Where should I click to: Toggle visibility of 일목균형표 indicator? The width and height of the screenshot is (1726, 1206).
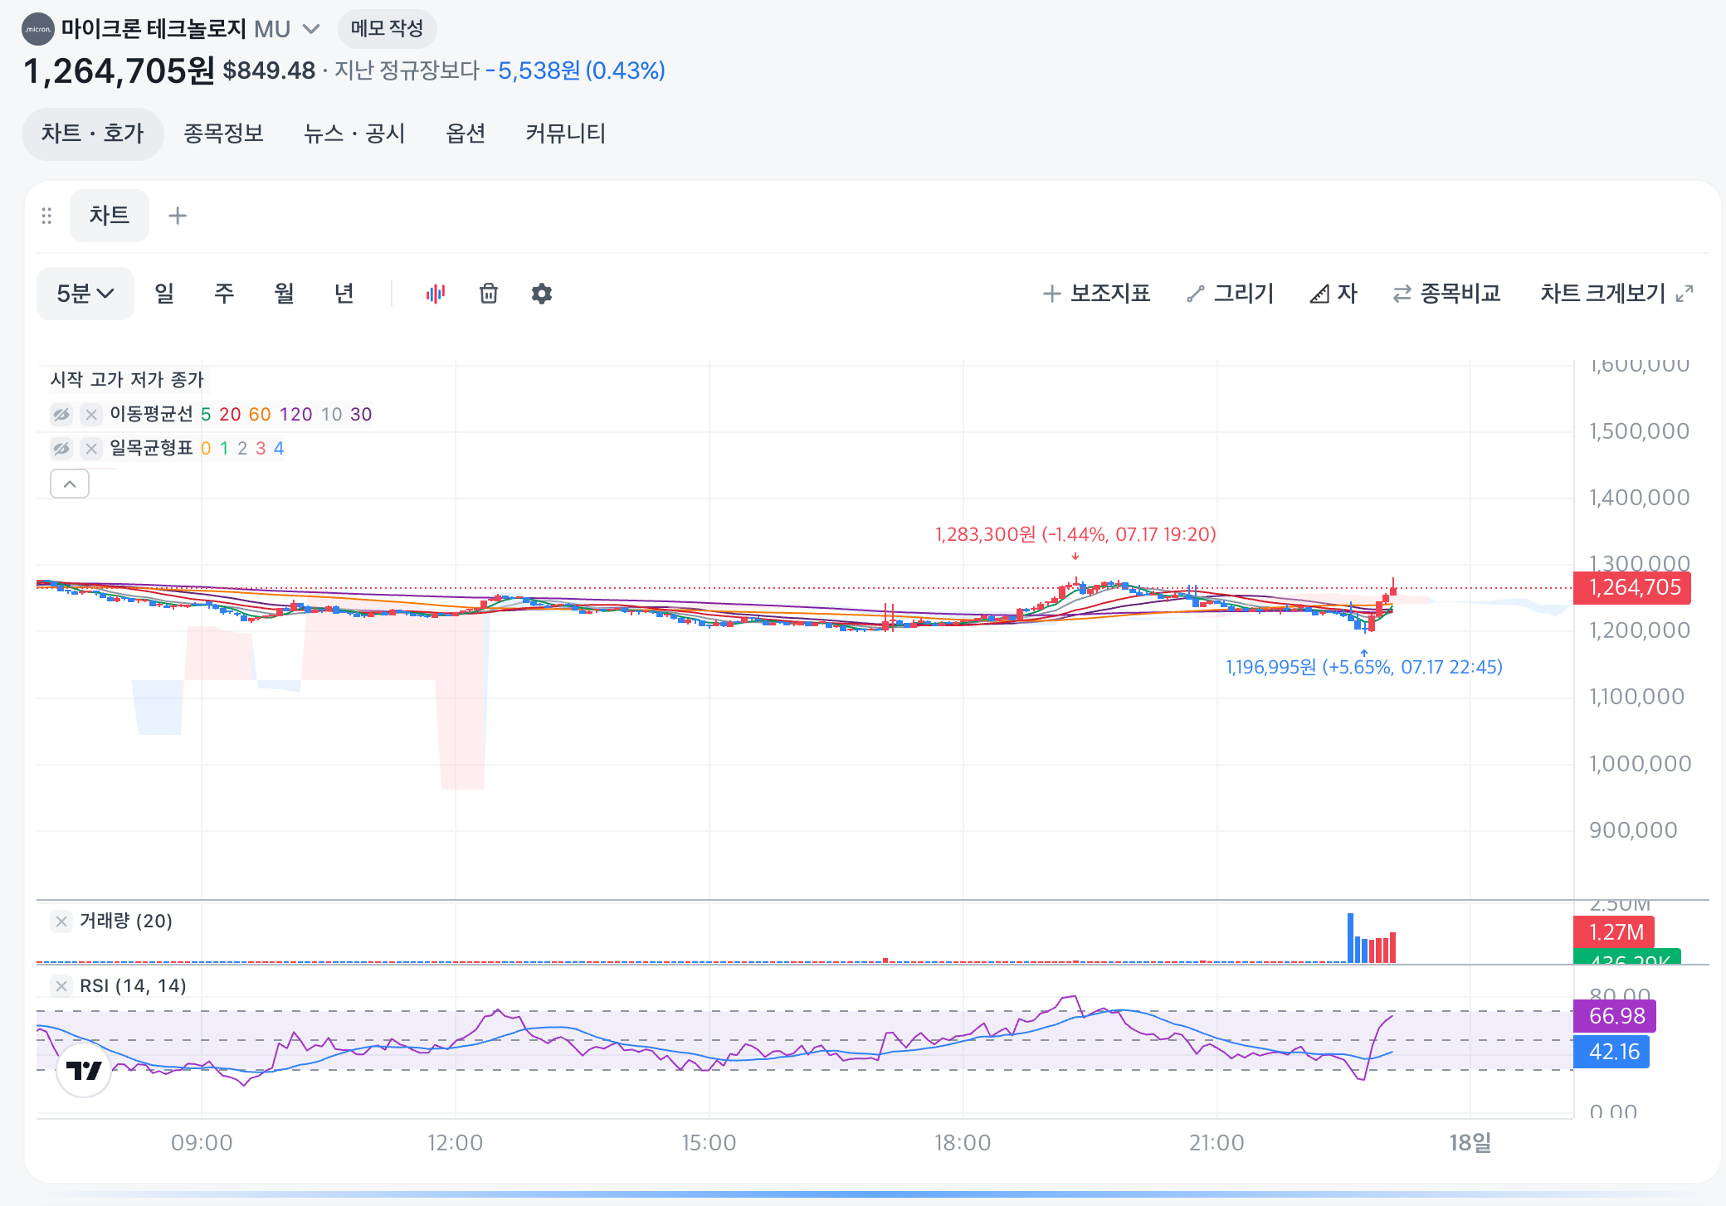(x=61, y=449)
